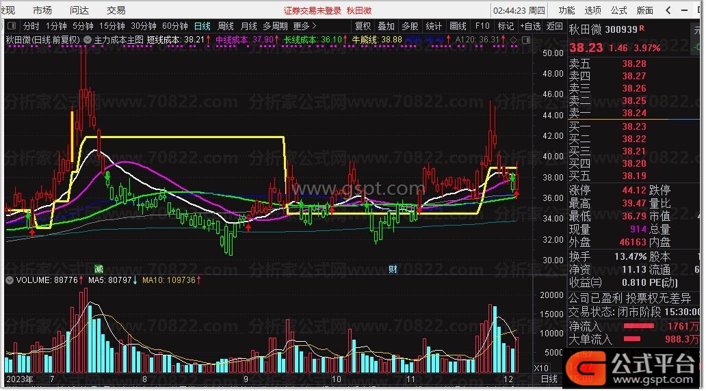
Task: Open the 问达 menu
Action: (x=79, y=10)
